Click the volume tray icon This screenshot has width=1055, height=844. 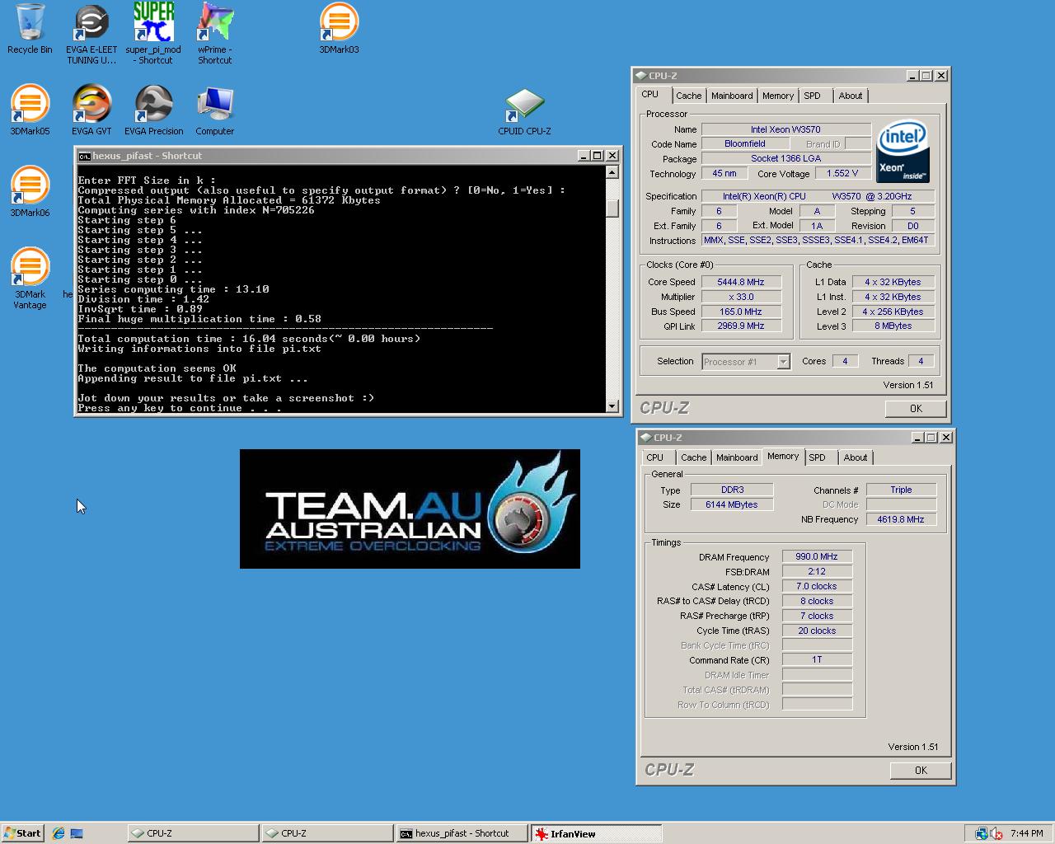[996, 833]
